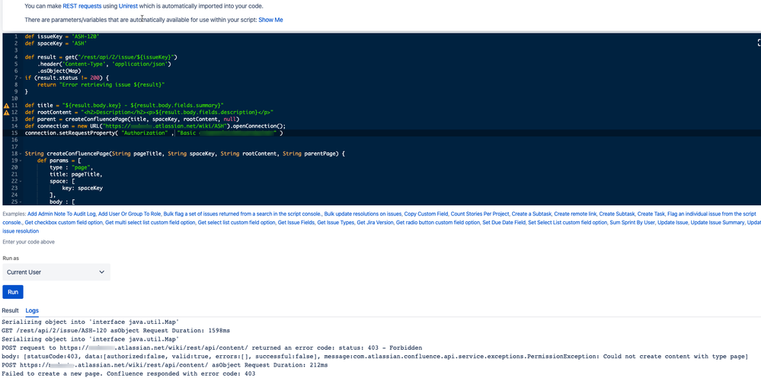Click the 'Run as' label
The image size is (761, 381).
tap(11, 259)
